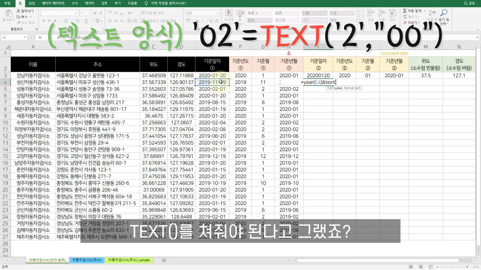Click the 공유 (Share) button
This screenshot has height=270, width=481.
coord(469,3)
